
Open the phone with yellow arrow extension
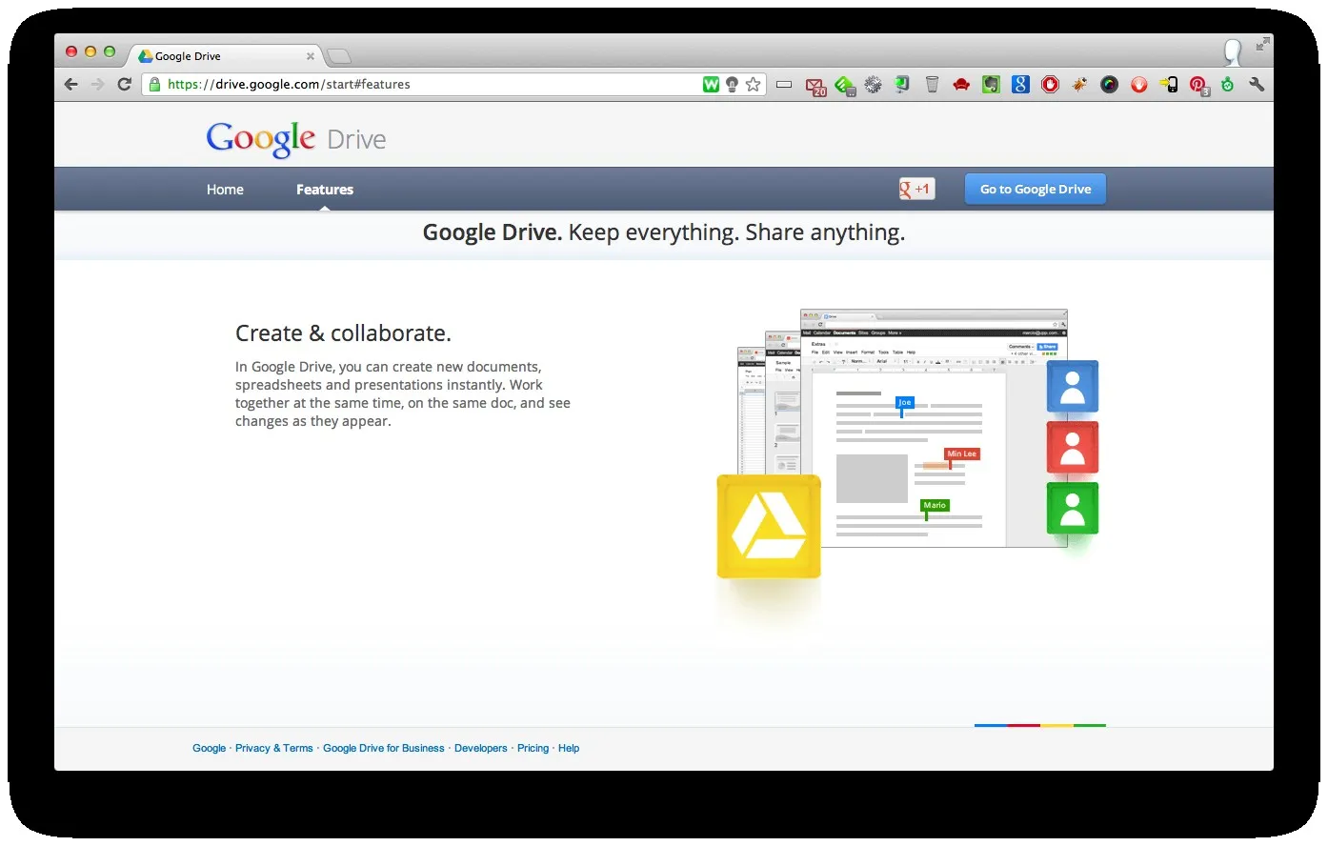tap(1169, 84)
